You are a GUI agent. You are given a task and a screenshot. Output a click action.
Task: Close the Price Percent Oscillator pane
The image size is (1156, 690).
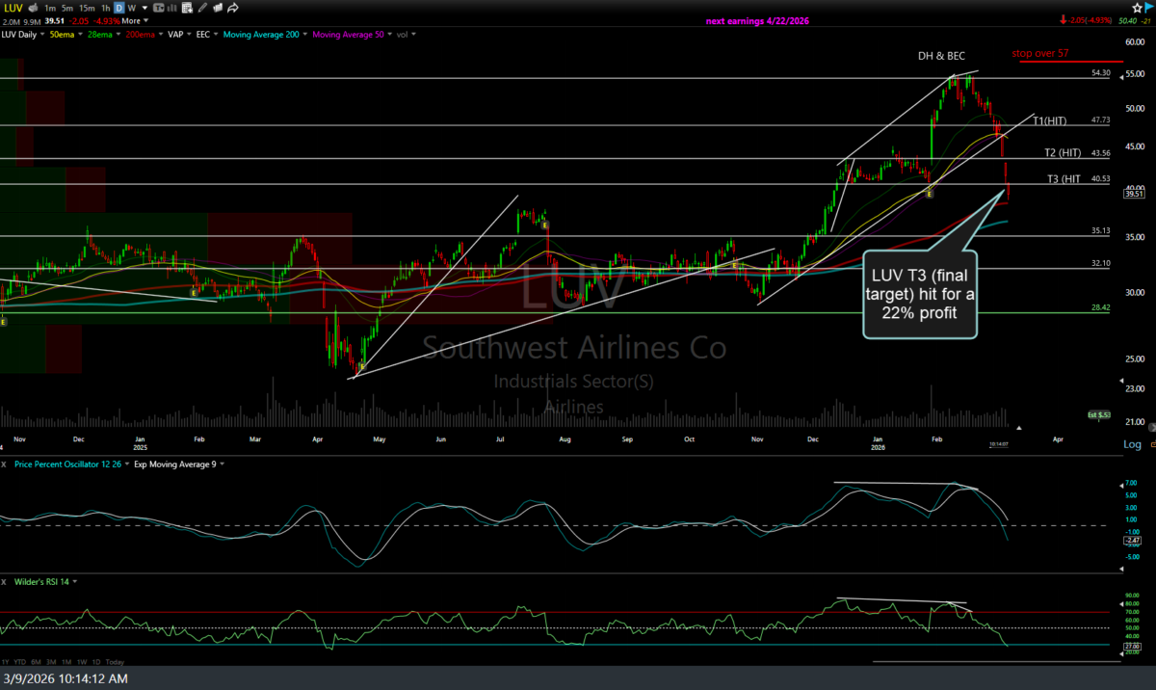[6, 464]
